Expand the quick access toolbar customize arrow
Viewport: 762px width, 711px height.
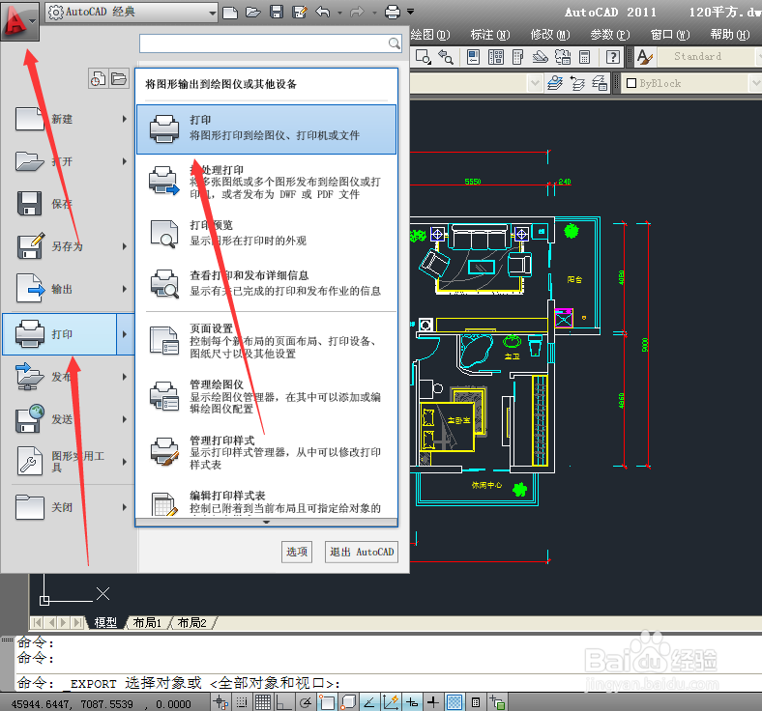411,12
